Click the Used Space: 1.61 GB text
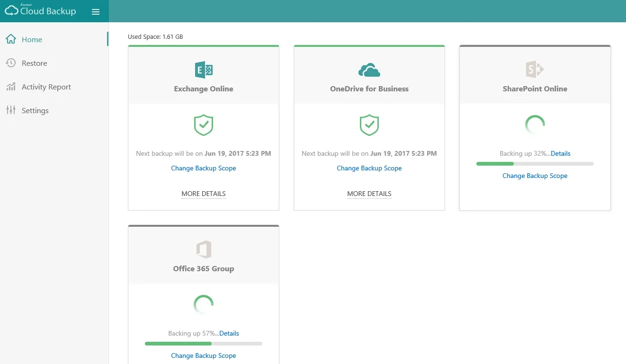The image size is (626, 364). [155, 36]
